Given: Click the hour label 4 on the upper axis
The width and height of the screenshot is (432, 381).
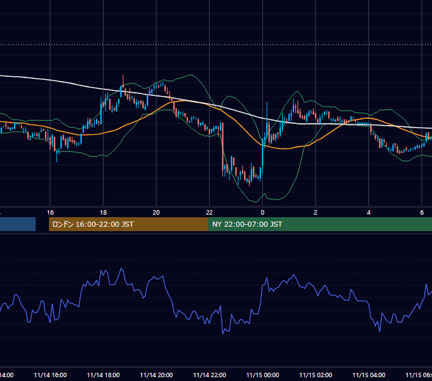Looking at the screenshot, I should click(368, 213).
